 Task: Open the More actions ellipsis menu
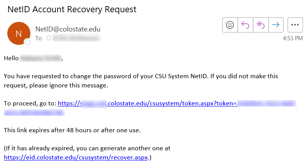click(x=295, y=25)
